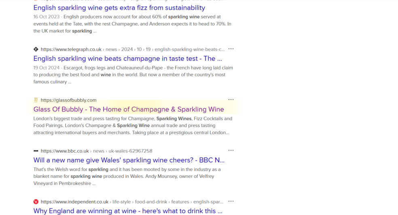Click the Telegraph snippet dated 19 Oct 2024
Screen dimensions: 398x215
[133, 75]
